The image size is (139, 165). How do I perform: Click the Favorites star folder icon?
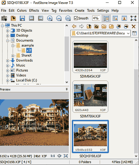104,26
